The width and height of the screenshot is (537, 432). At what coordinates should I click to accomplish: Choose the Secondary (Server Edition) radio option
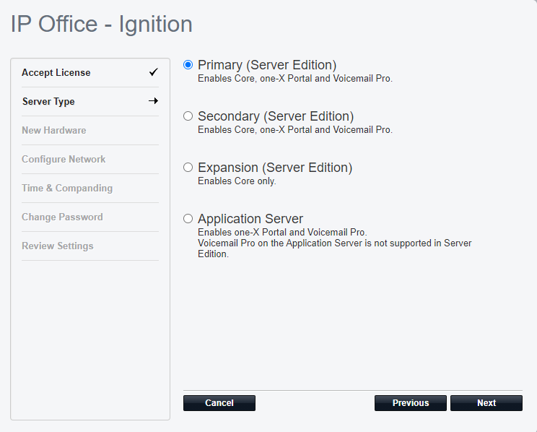(x=188, y=116)
